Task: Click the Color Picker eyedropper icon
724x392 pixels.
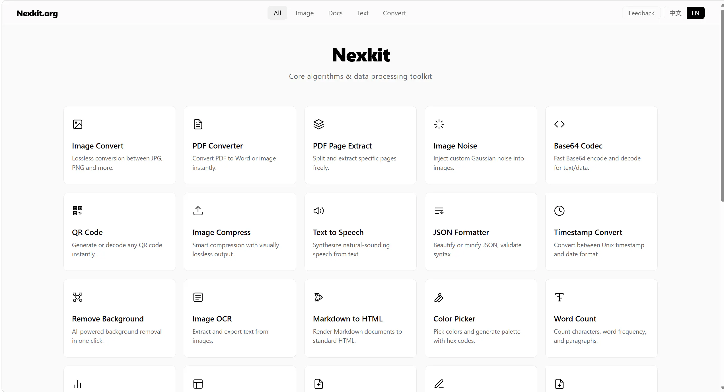Action: pyautogui.click(x=439, y=298)
